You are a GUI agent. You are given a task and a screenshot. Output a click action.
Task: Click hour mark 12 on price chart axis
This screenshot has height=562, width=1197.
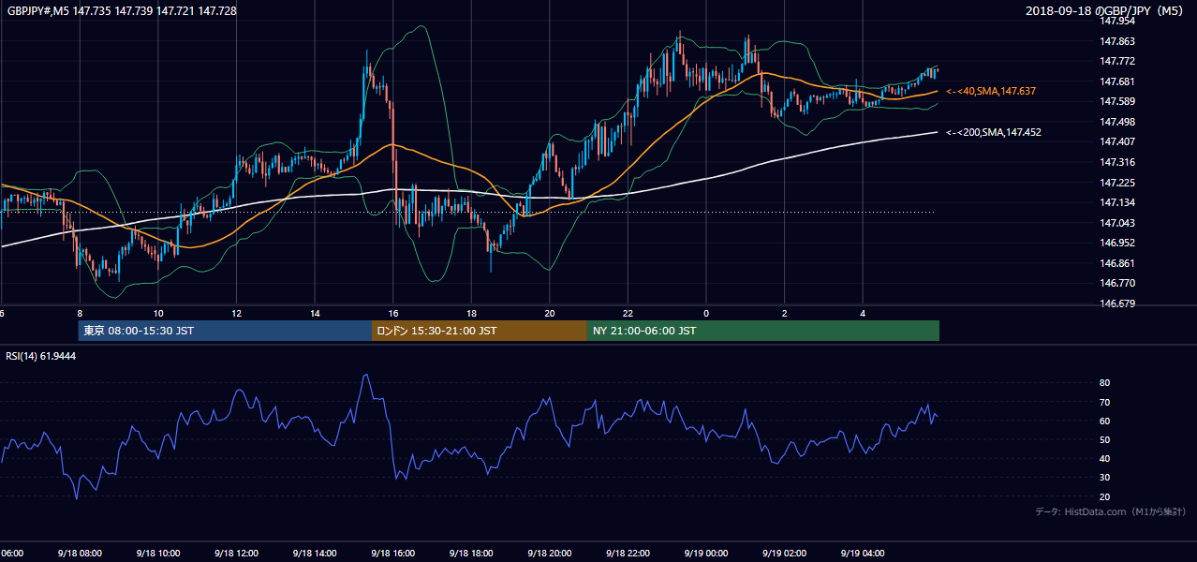coord(236,314)
